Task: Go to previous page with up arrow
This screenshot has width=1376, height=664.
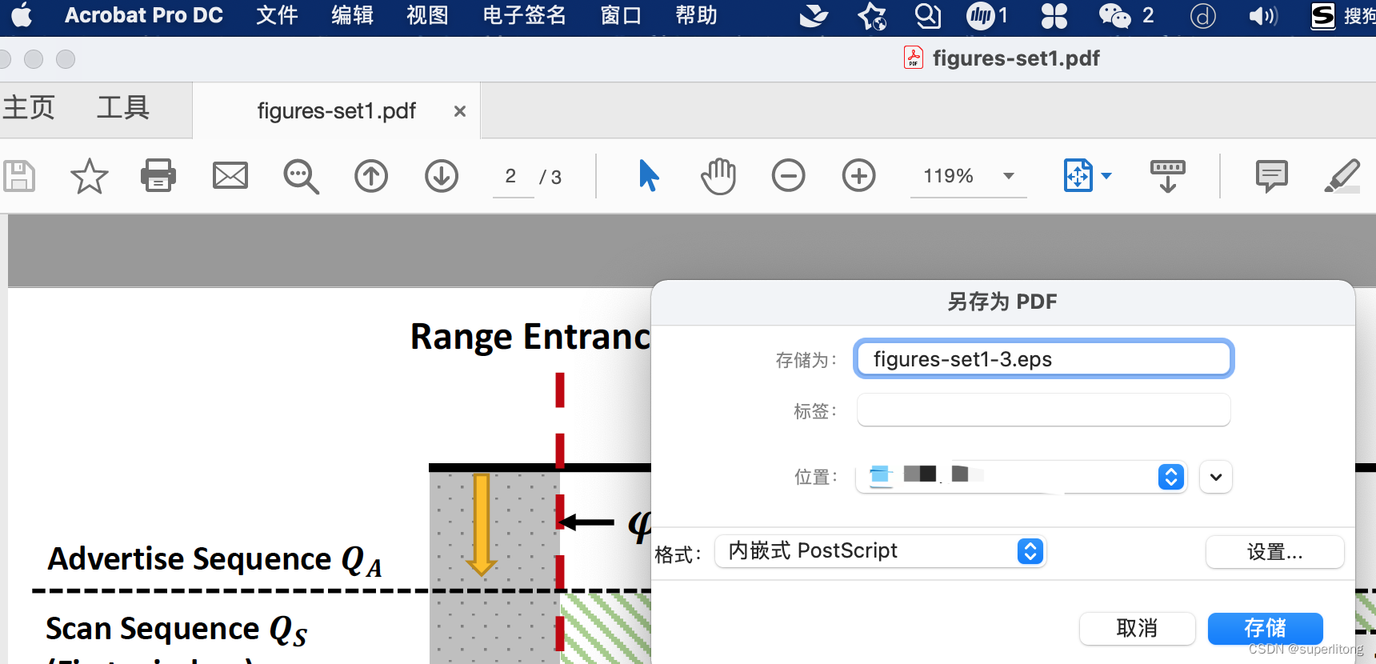Action: (371, 176)
